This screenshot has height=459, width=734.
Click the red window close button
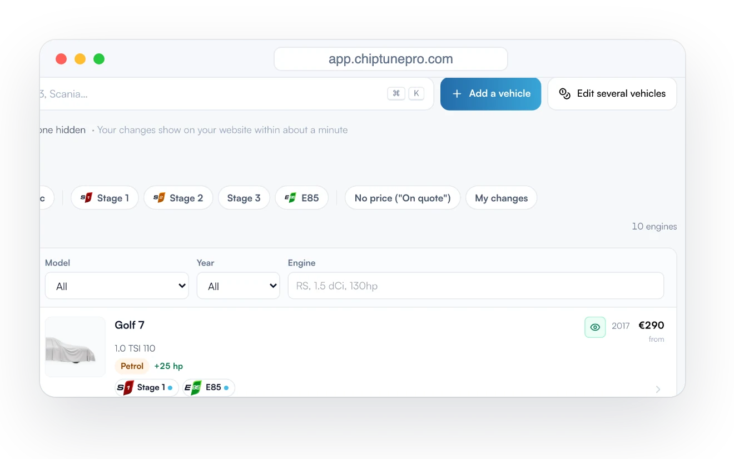click(x=61, y=59)
